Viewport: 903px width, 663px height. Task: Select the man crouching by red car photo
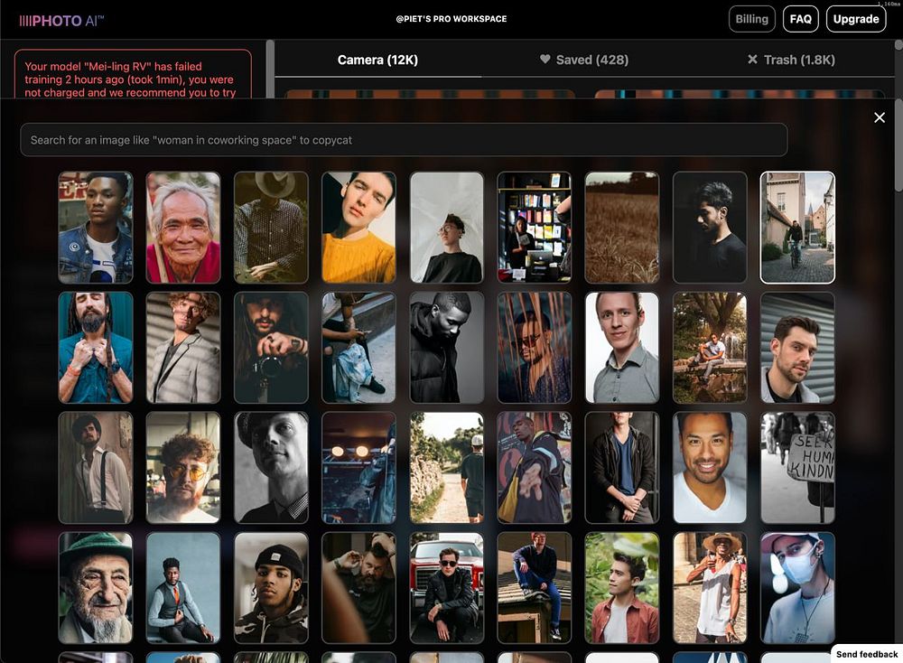pos(447,587)
